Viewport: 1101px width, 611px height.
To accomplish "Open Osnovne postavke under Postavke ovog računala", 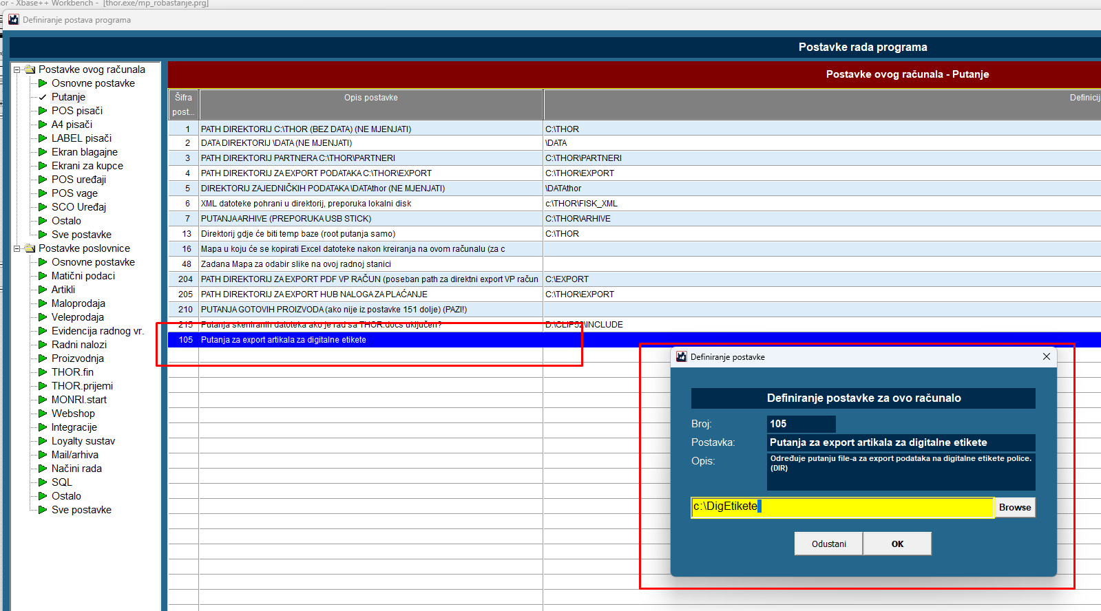I will pyautogui.click(x=93, y=83).
